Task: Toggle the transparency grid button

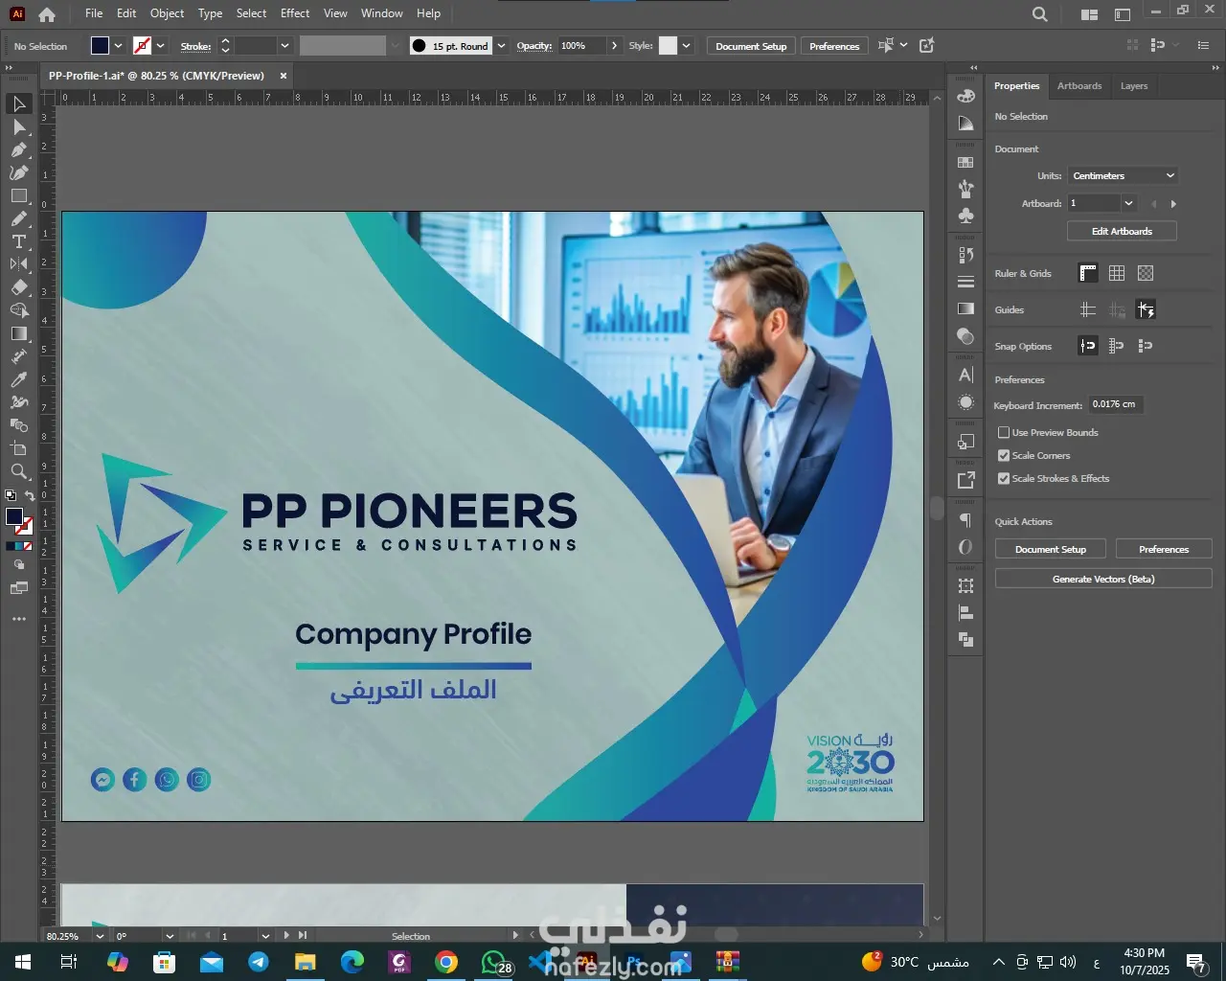Action: tap(1146, 274)
